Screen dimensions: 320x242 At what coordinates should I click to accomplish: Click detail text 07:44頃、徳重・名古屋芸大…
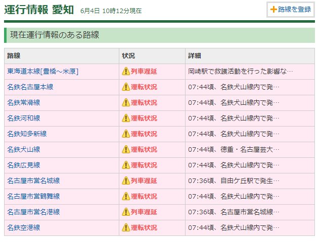pos(234,150)
